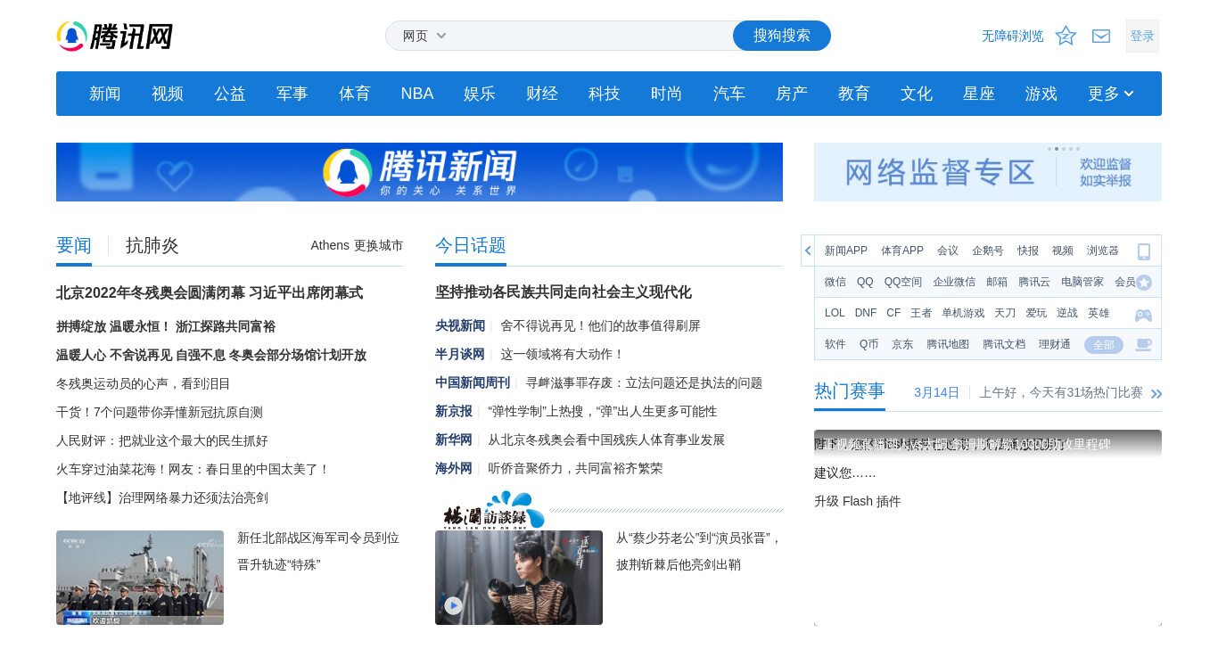Open headline 坚持推动各民族共同走向社会主义现代化
The height and width of the screenshot is (649, 1218).
564,292
